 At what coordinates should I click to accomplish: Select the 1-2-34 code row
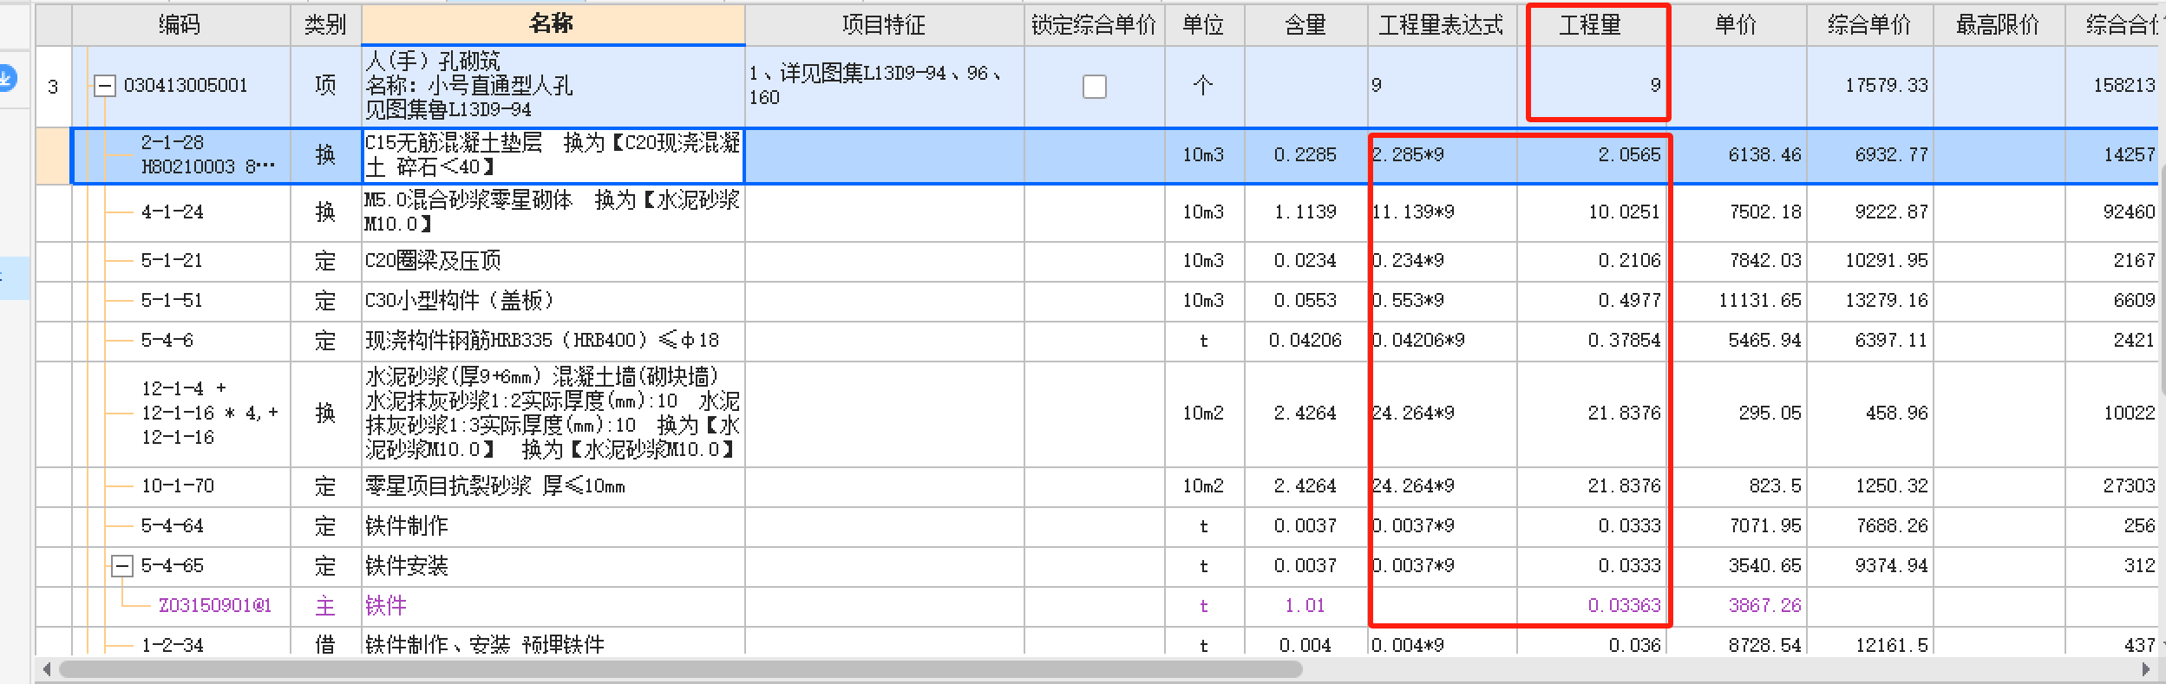tap(172, 645)
